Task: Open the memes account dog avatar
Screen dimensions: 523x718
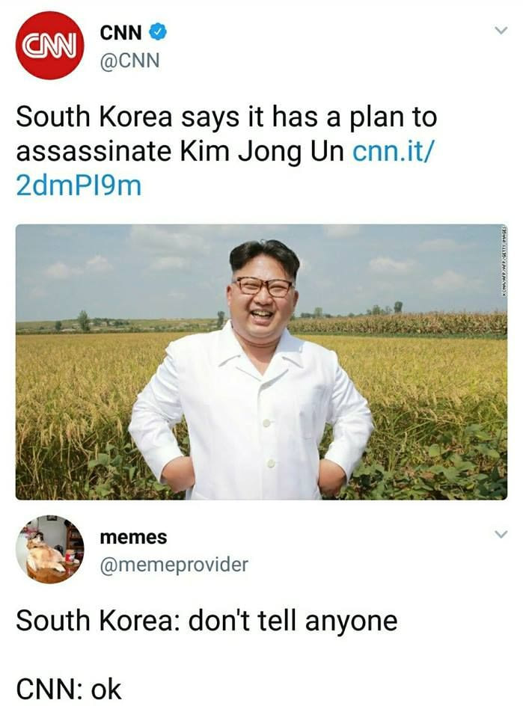Action: 50,549
